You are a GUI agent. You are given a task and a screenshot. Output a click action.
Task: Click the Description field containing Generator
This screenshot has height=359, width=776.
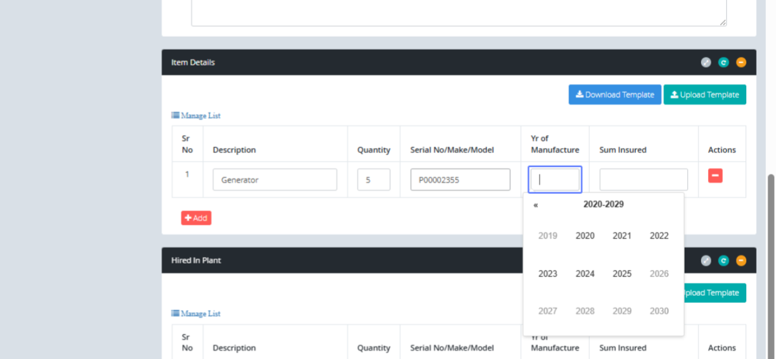coord(275,180)
